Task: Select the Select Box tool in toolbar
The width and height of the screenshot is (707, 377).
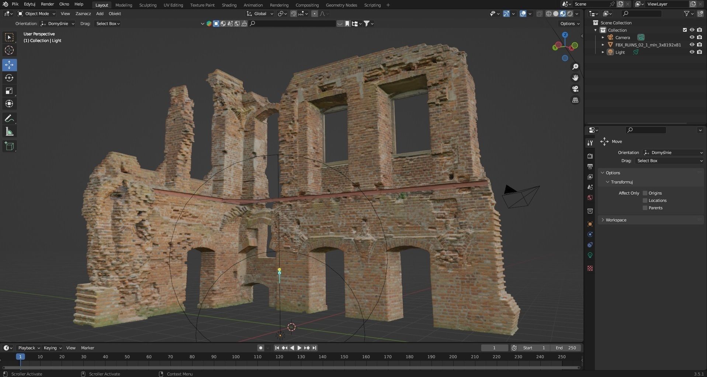Action: coord(9,37)
